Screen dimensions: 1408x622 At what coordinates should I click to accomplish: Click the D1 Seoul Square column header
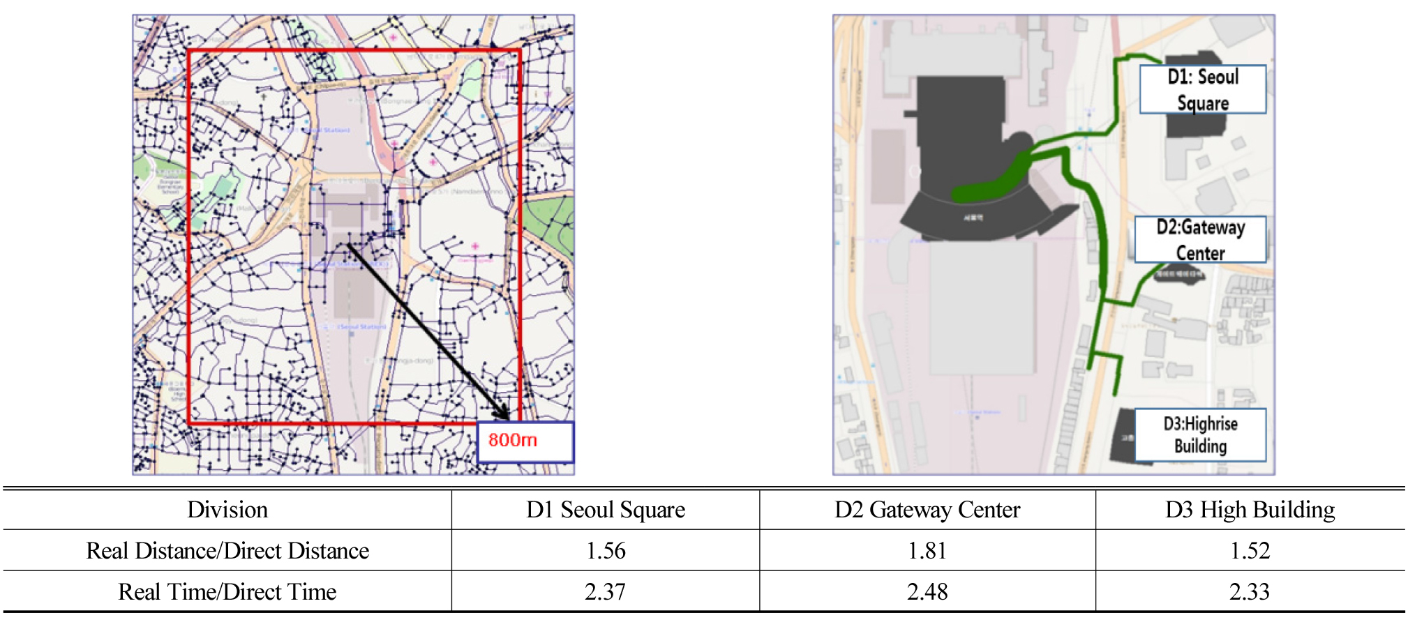(606, 510)
